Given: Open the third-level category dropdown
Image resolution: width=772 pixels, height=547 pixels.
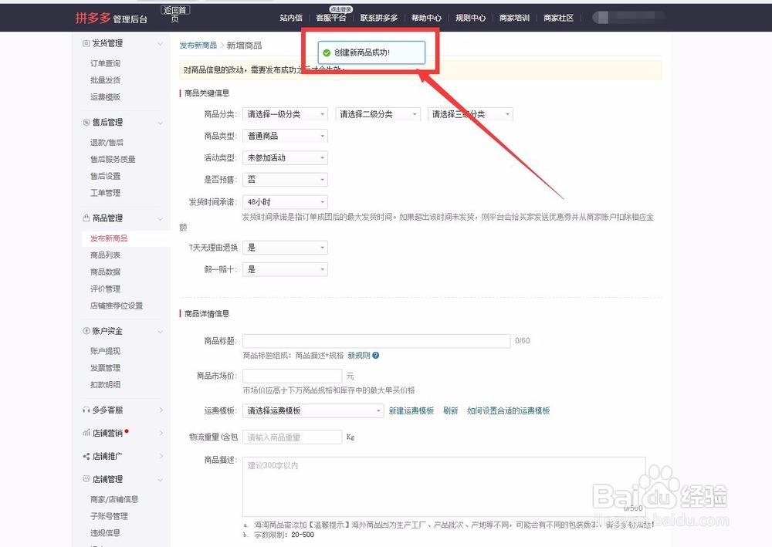Looking at the screenshot, I should pos(470,114).
